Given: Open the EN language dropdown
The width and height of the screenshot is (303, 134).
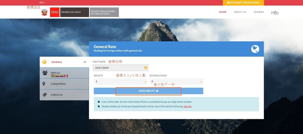Looking at the screenshot, I should [x=42, y=3].
